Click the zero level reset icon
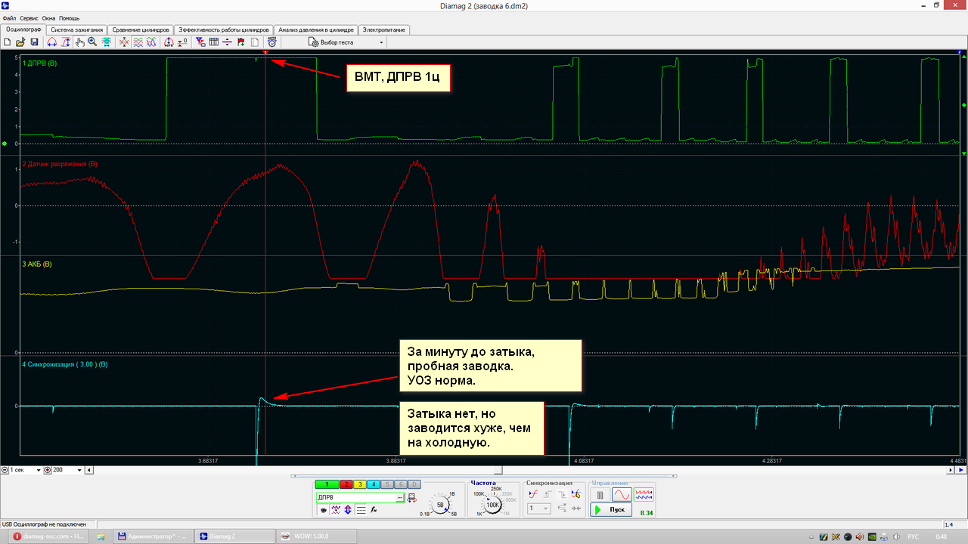Screen dimensions: 968x544 (182, 42)
